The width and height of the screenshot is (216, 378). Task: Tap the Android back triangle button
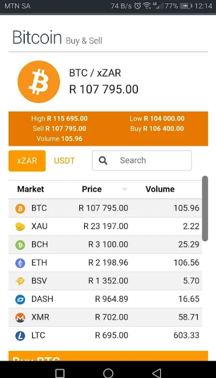157,373
